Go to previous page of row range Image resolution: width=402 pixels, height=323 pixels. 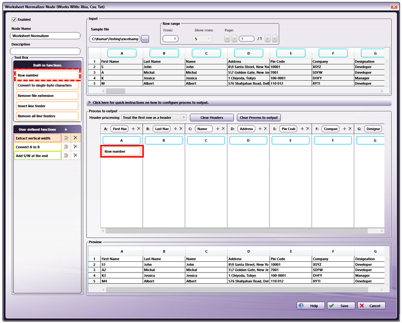click(x=234, y=39)
